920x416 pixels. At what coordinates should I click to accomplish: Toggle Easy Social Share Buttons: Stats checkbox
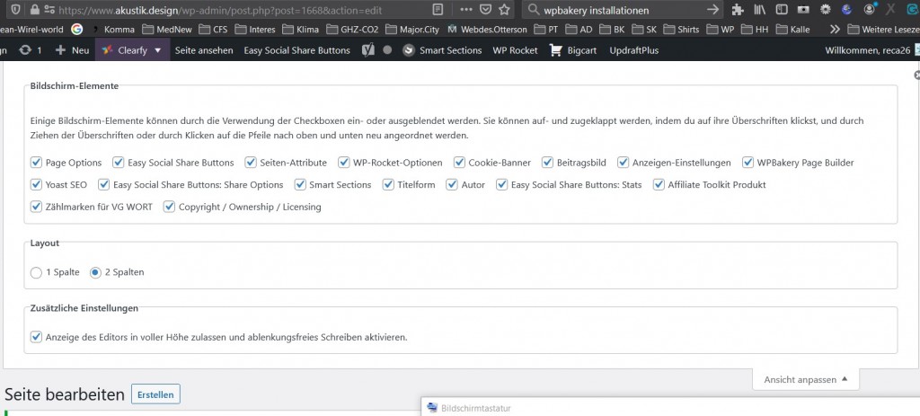(x=502, y=185)
